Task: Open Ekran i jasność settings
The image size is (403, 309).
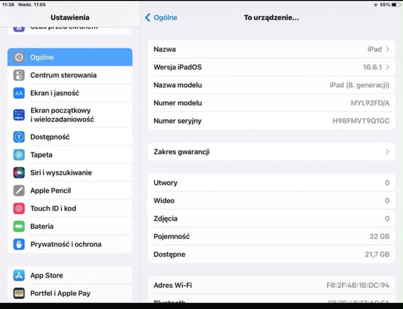Action: pyautogui.click(x=70, y=93)
